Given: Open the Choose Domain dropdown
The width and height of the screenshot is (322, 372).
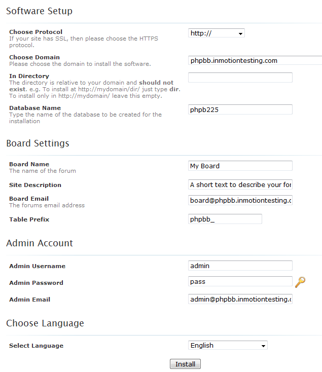Looking at the screenshot, I should [255, 61].
